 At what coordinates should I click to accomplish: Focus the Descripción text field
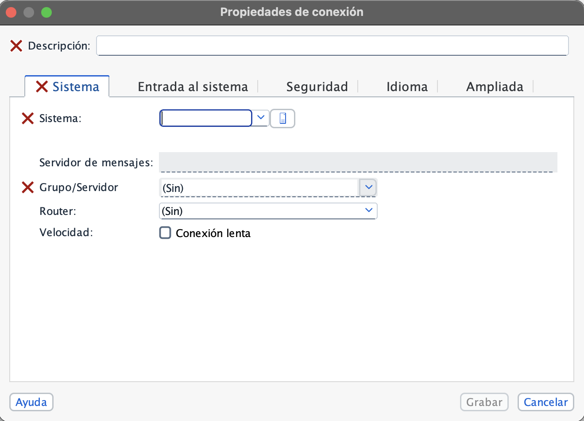click(x=333, y=46)
